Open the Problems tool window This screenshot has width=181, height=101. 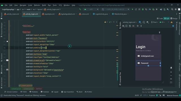coord(34,92)
